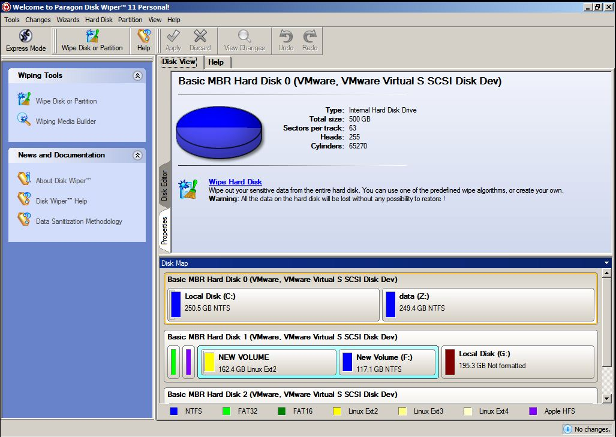616x437 pixels.
Task: Select the Local Disk (C:) partition
Action: (x=273, y=304)
